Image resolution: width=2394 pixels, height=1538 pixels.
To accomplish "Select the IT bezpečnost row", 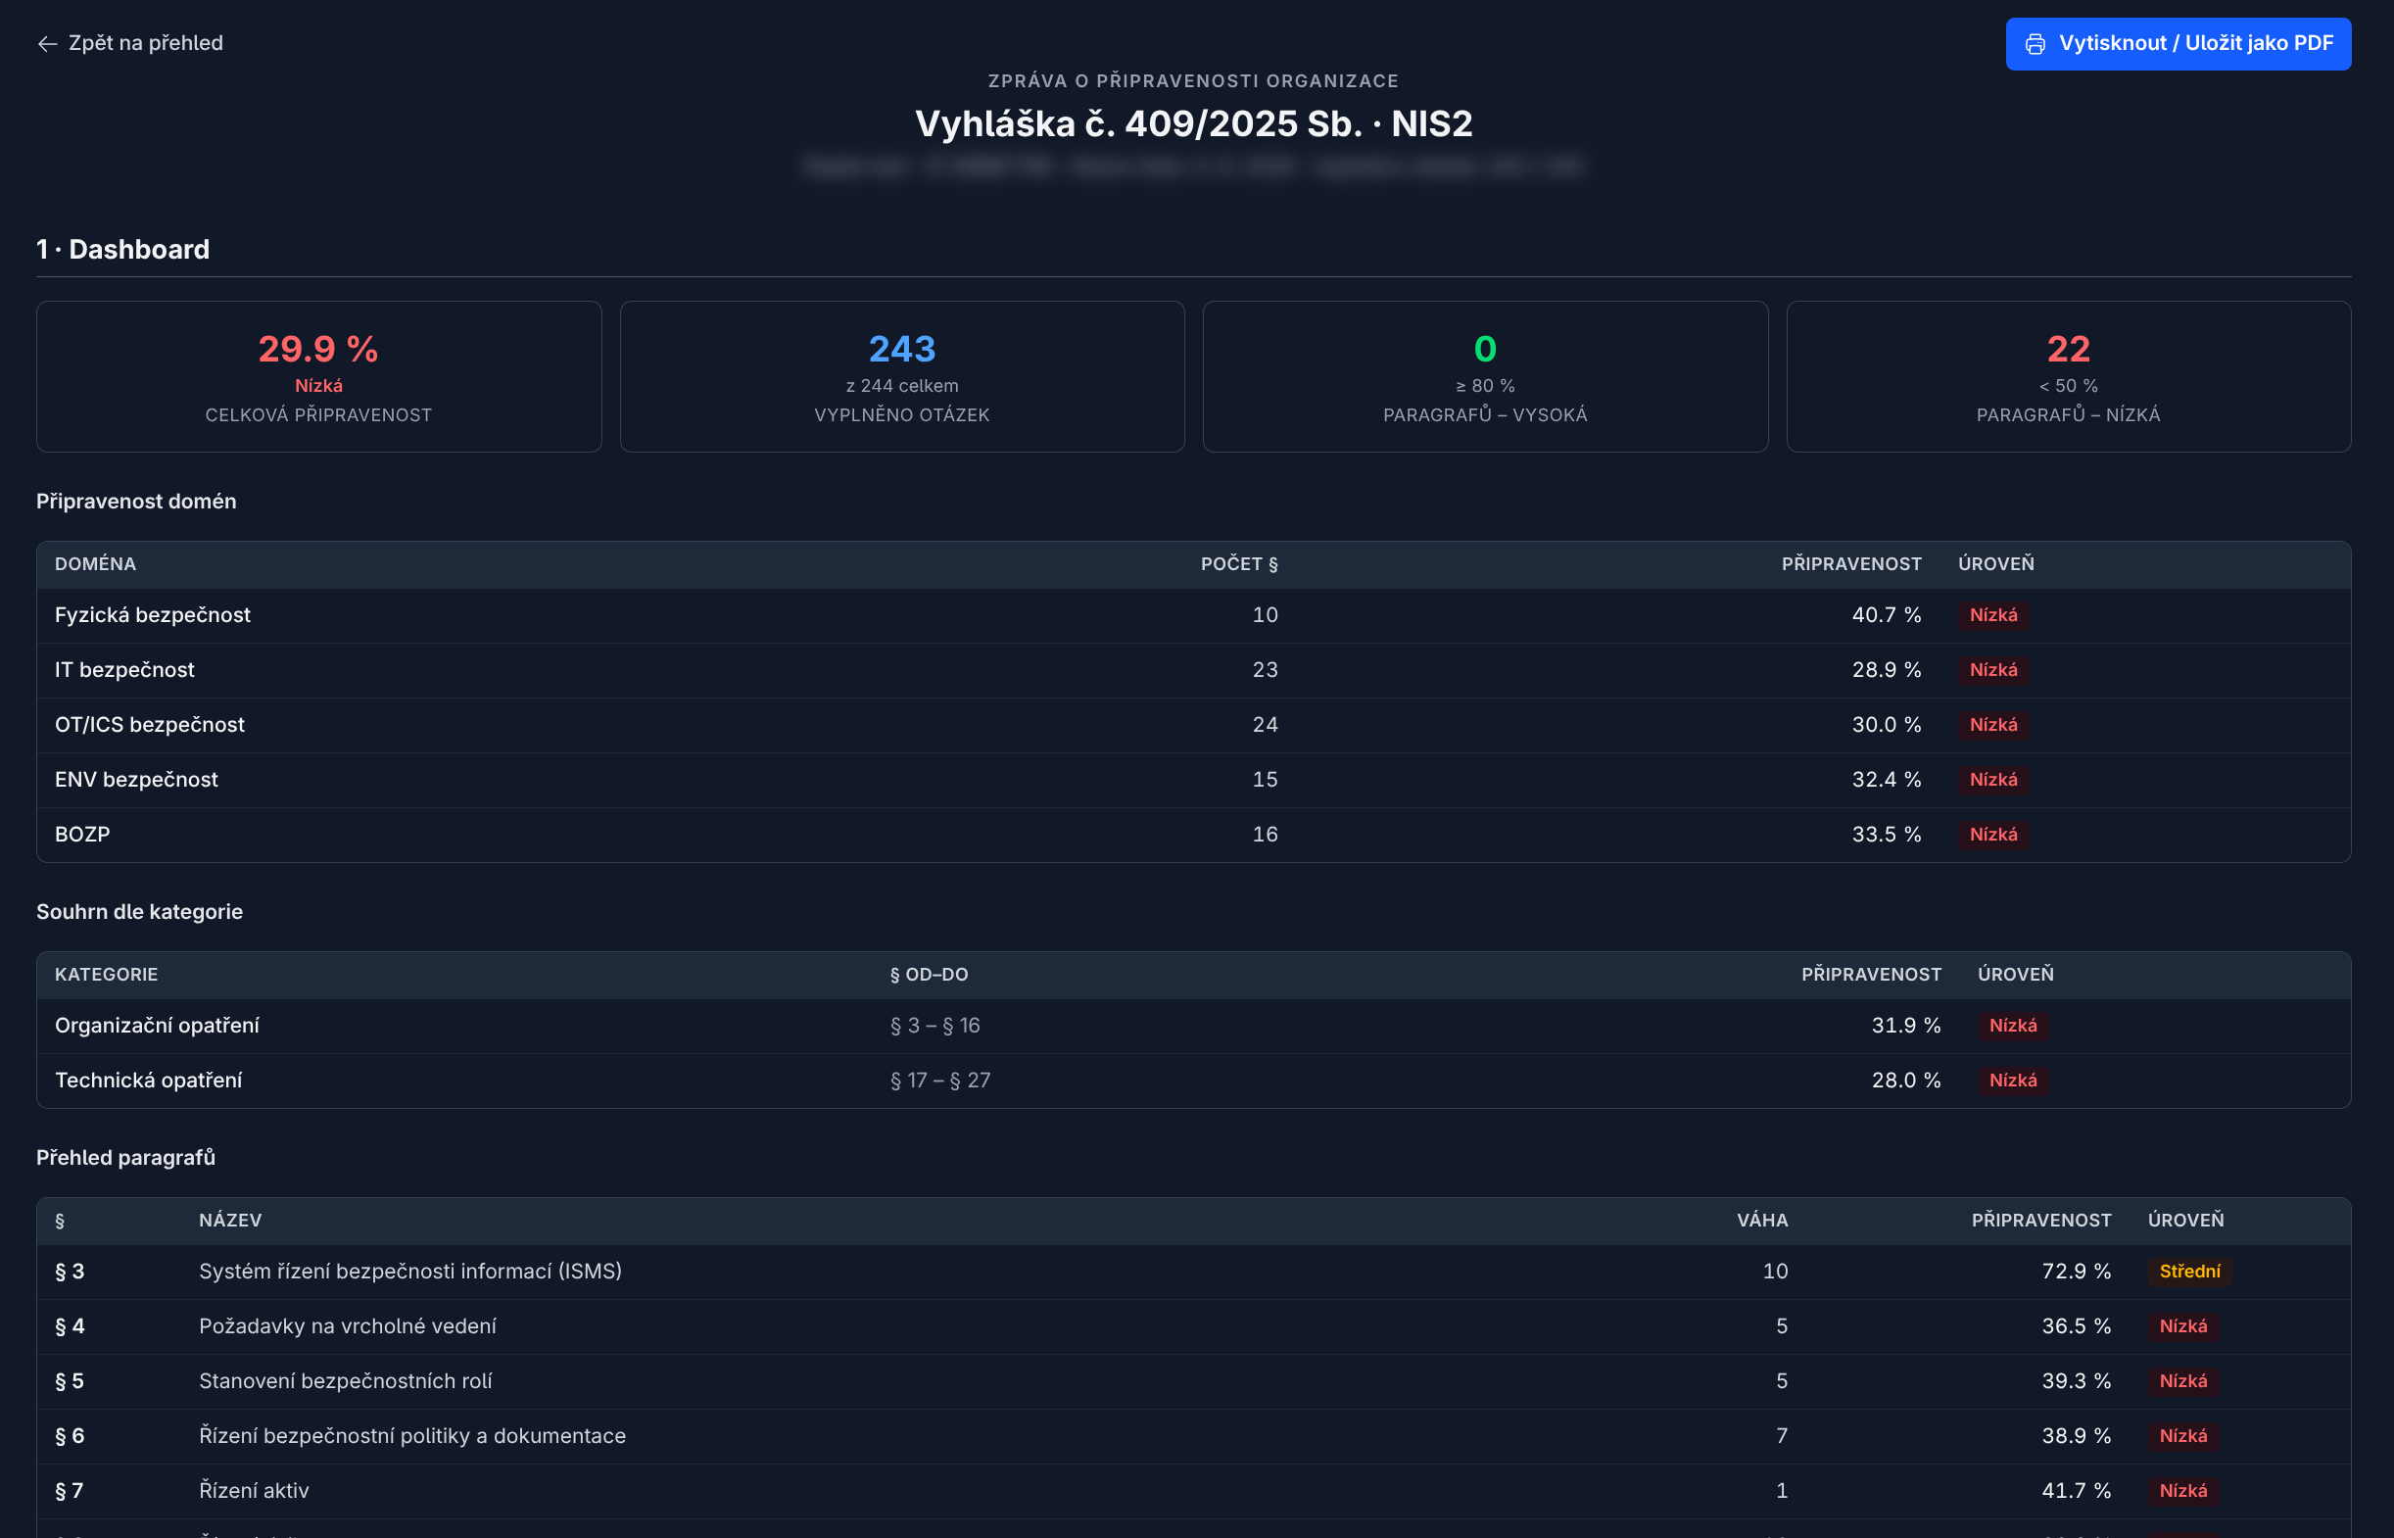I will 1193,670.
